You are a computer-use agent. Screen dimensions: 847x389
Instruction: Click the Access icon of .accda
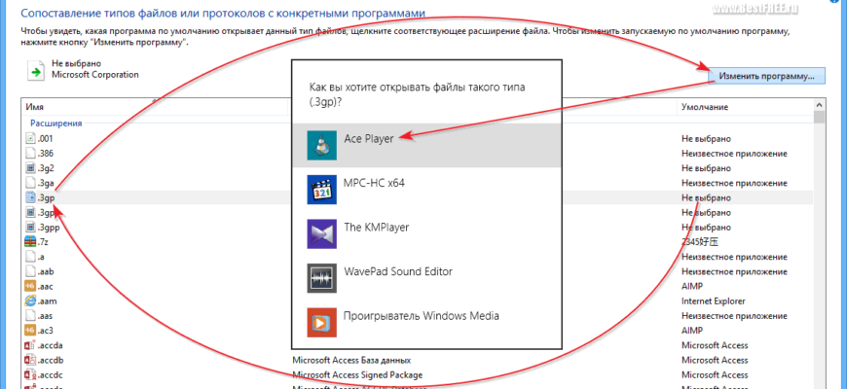coord(30,345)
